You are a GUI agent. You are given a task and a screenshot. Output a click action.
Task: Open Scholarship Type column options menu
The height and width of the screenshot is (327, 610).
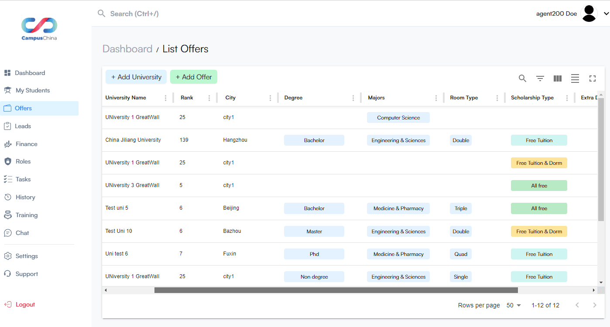[x=567, y=98]
